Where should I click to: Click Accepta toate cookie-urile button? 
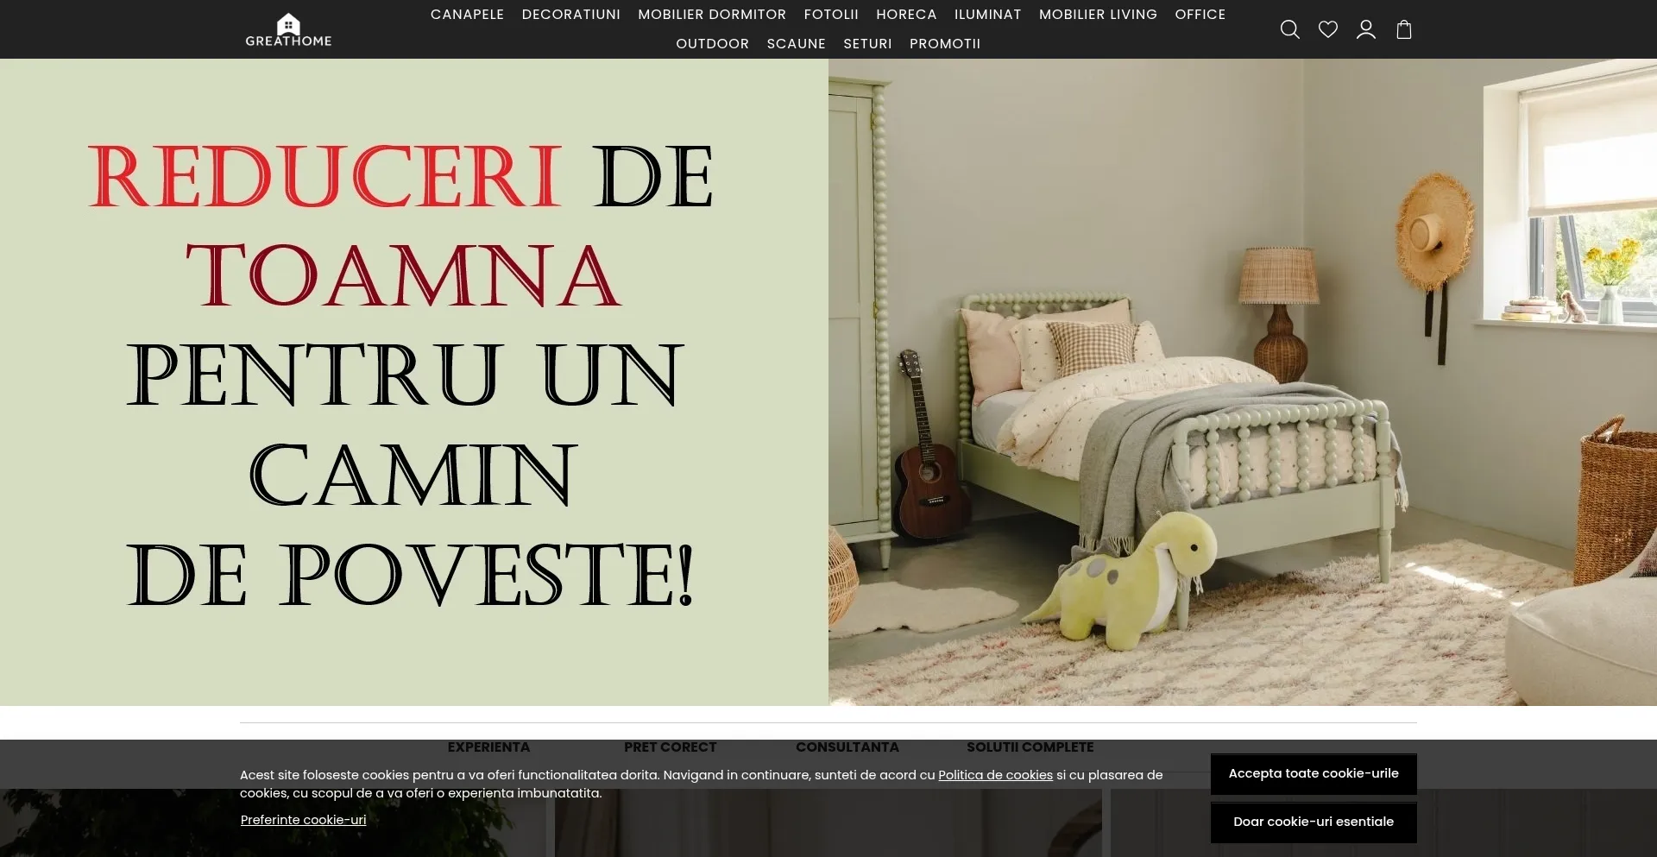pyautogui.click(x=1314, y=774)
